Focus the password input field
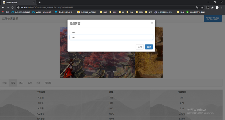 click(111, 37)
